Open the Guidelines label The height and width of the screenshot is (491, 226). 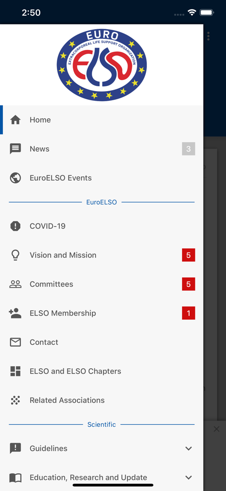tap(48, 448)
